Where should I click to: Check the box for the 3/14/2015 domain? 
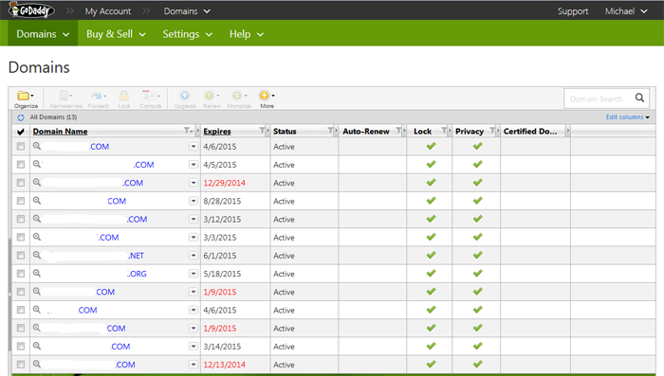[20, 347]
